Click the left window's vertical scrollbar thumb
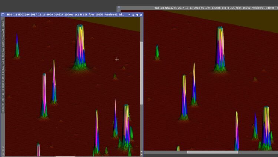 [142, 73]
